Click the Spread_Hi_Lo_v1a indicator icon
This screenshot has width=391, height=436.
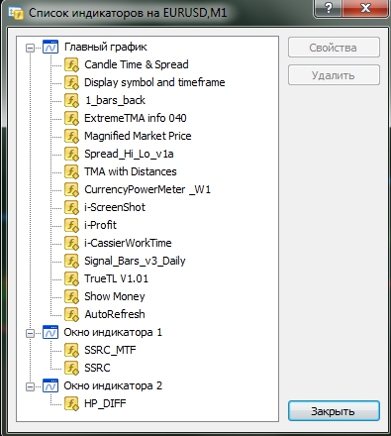tap(71, 154)
